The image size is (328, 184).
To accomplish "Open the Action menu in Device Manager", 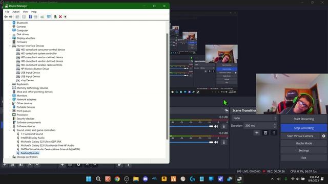I will [16, 12].
